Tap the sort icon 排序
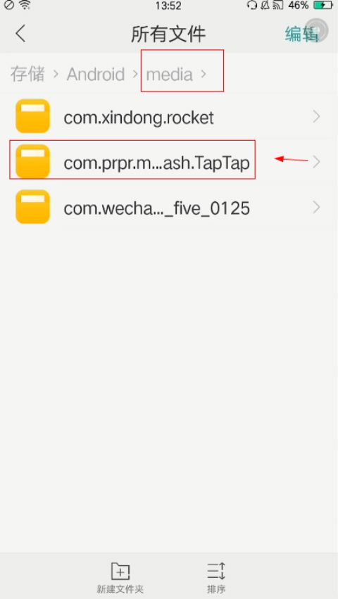 click(x=216, y=572)
